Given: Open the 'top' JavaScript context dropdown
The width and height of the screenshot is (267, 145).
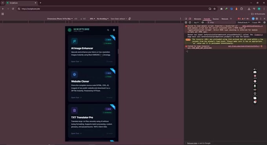Looking at the screenshot, I should 196,22.
